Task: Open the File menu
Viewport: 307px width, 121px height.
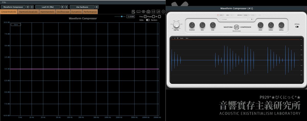Action: (x=4, y=2)
